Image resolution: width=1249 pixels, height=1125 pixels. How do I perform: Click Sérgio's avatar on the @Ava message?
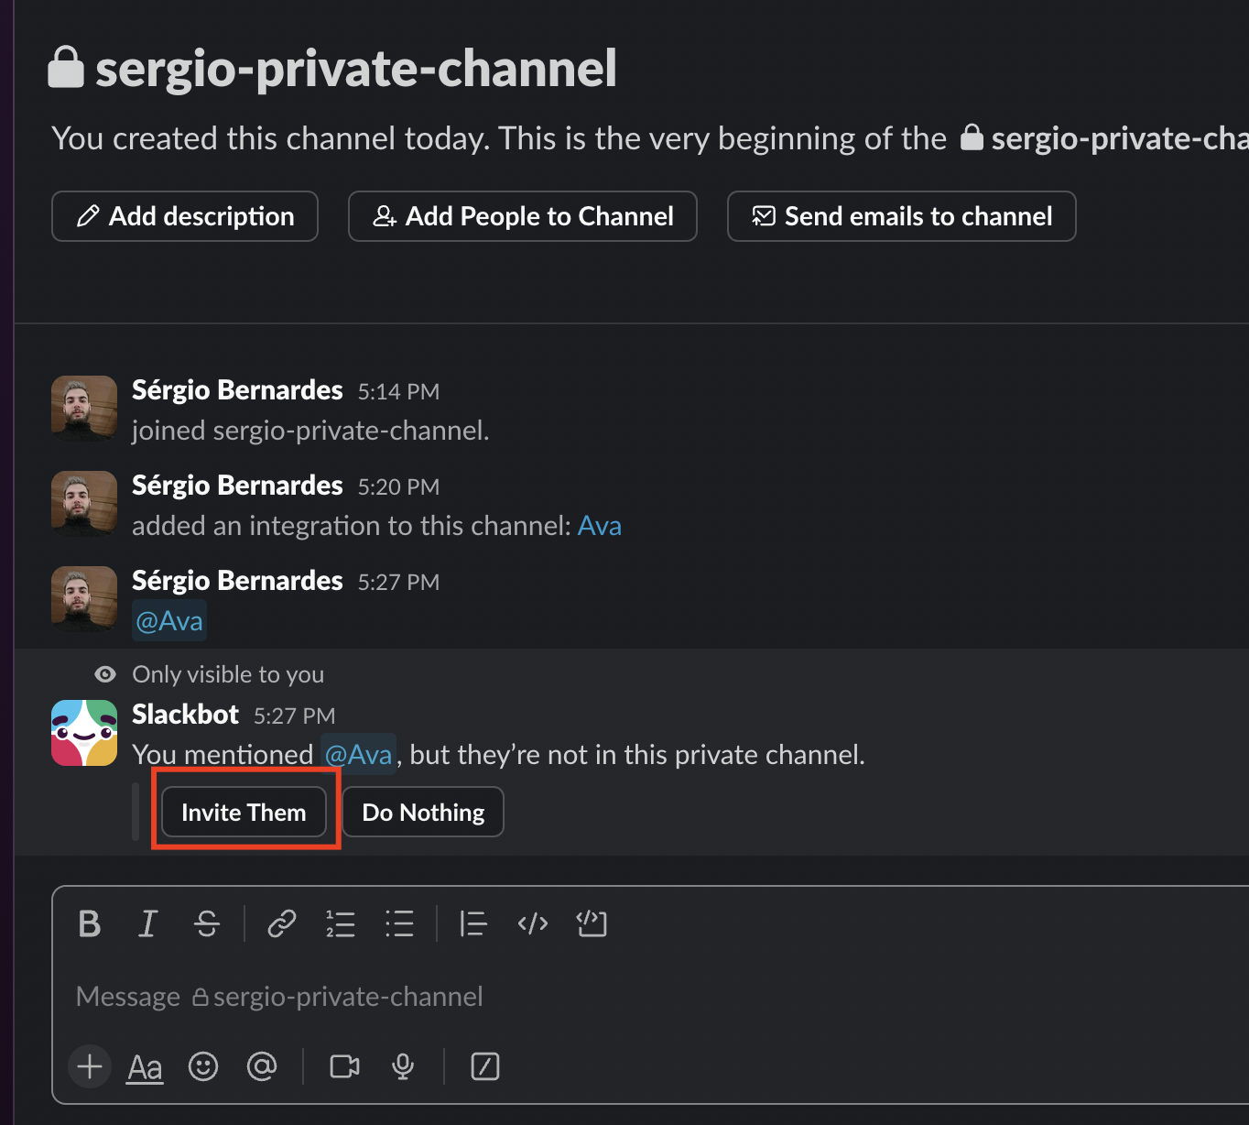pyautogui.click(x=84, y=599)
